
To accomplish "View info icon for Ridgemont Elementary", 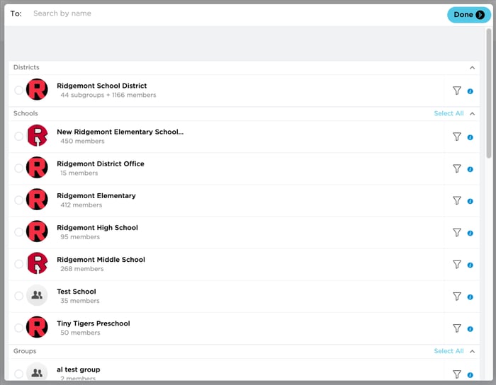I will 470,201.
